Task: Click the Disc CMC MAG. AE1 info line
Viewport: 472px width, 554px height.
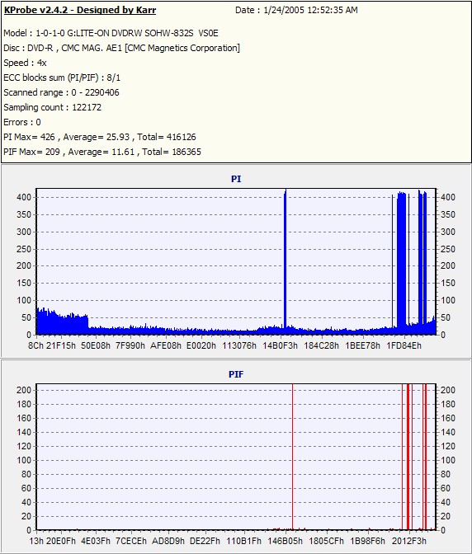Action: [x=121, y=48]
